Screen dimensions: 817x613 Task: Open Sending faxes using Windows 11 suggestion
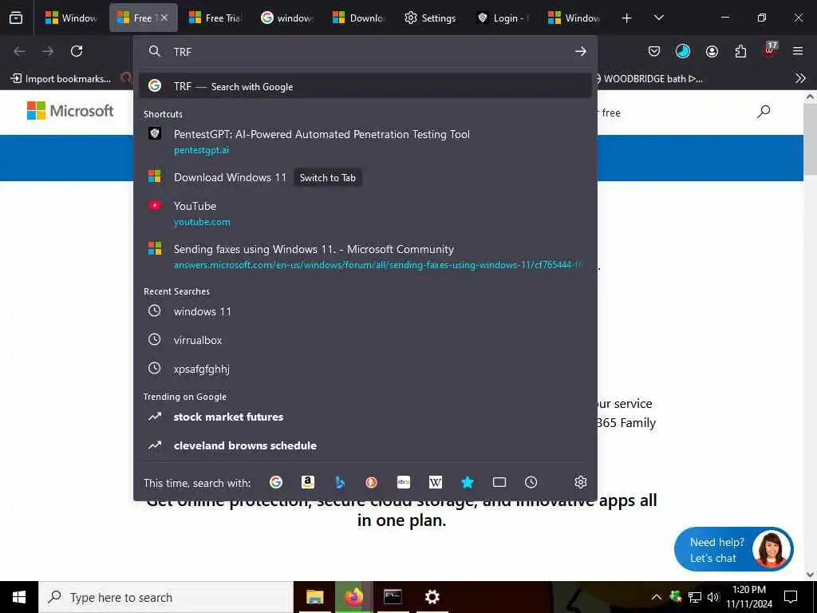click(365, 256)
